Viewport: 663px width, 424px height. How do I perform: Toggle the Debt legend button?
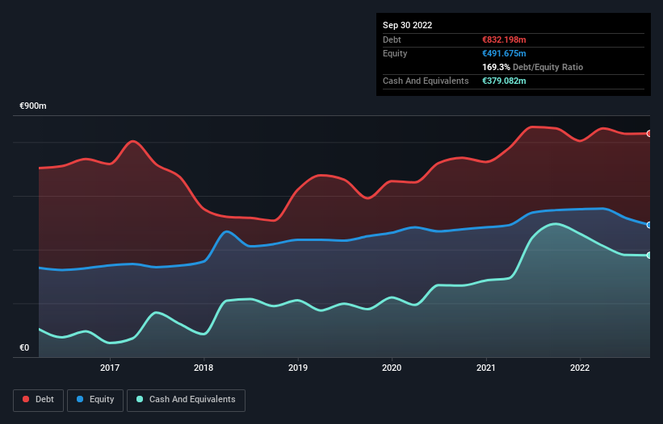39,400
